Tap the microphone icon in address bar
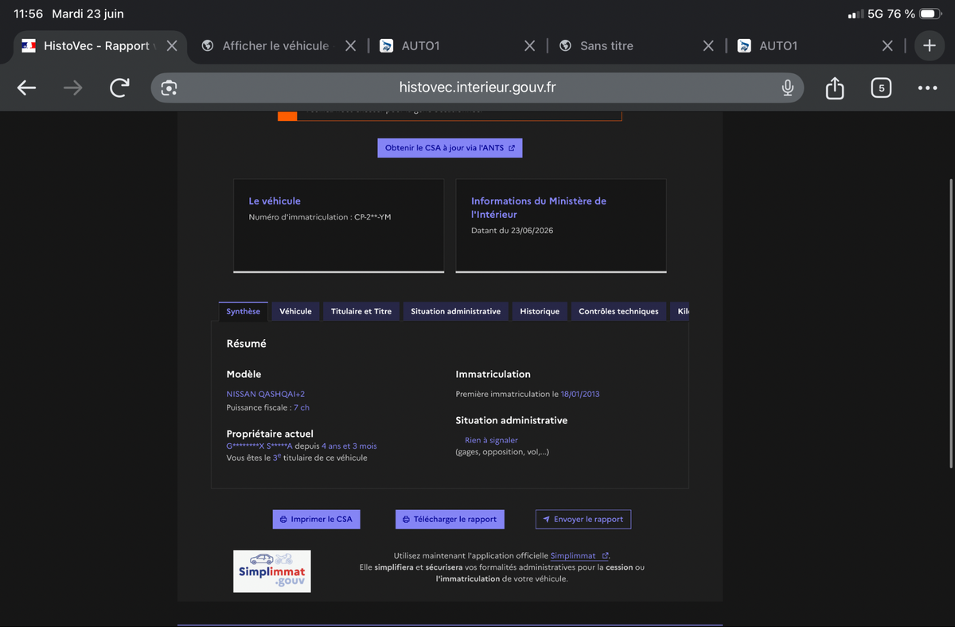The image size is (955, 627). (787, 88)
